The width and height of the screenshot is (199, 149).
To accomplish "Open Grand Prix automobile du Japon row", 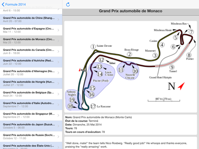I will [31, 126].
